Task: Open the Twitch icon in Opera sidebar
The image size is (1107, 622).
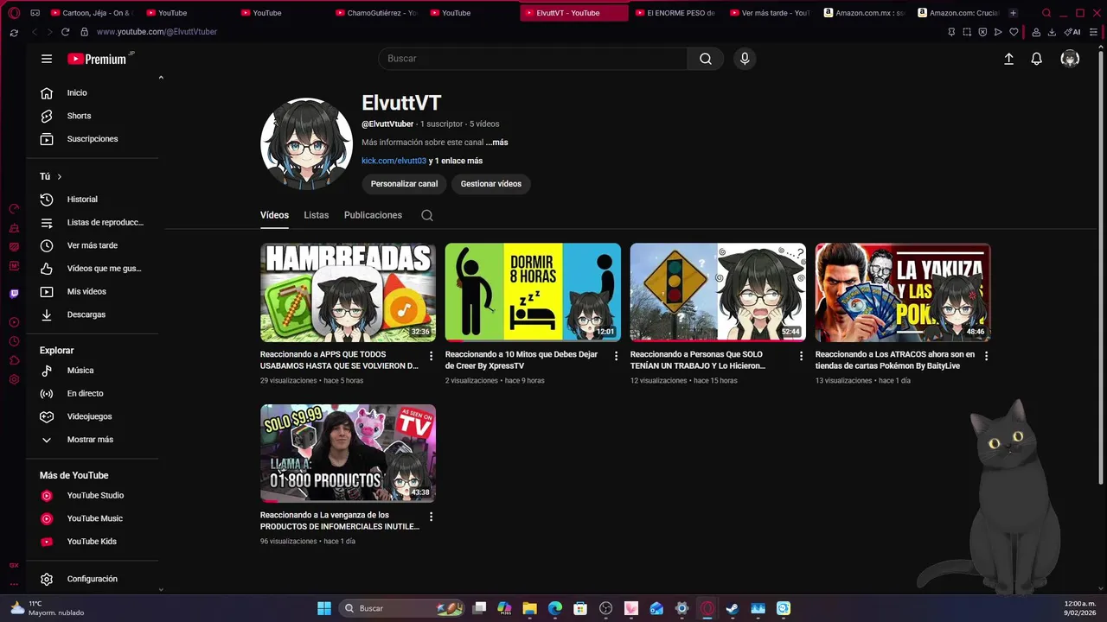Action: pyautogui.click(x=14, y=294)
